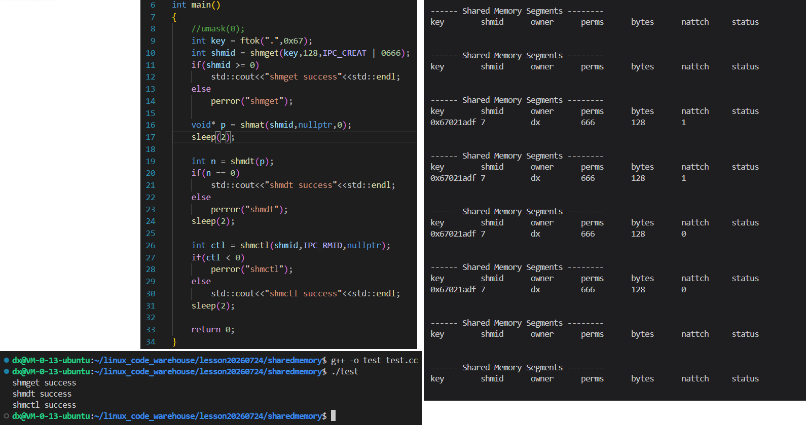Click the bottommost 'Shared Memory Segments' heading
Image resolution: width=806 pixels, height=425 pixels.
[512, 368]
